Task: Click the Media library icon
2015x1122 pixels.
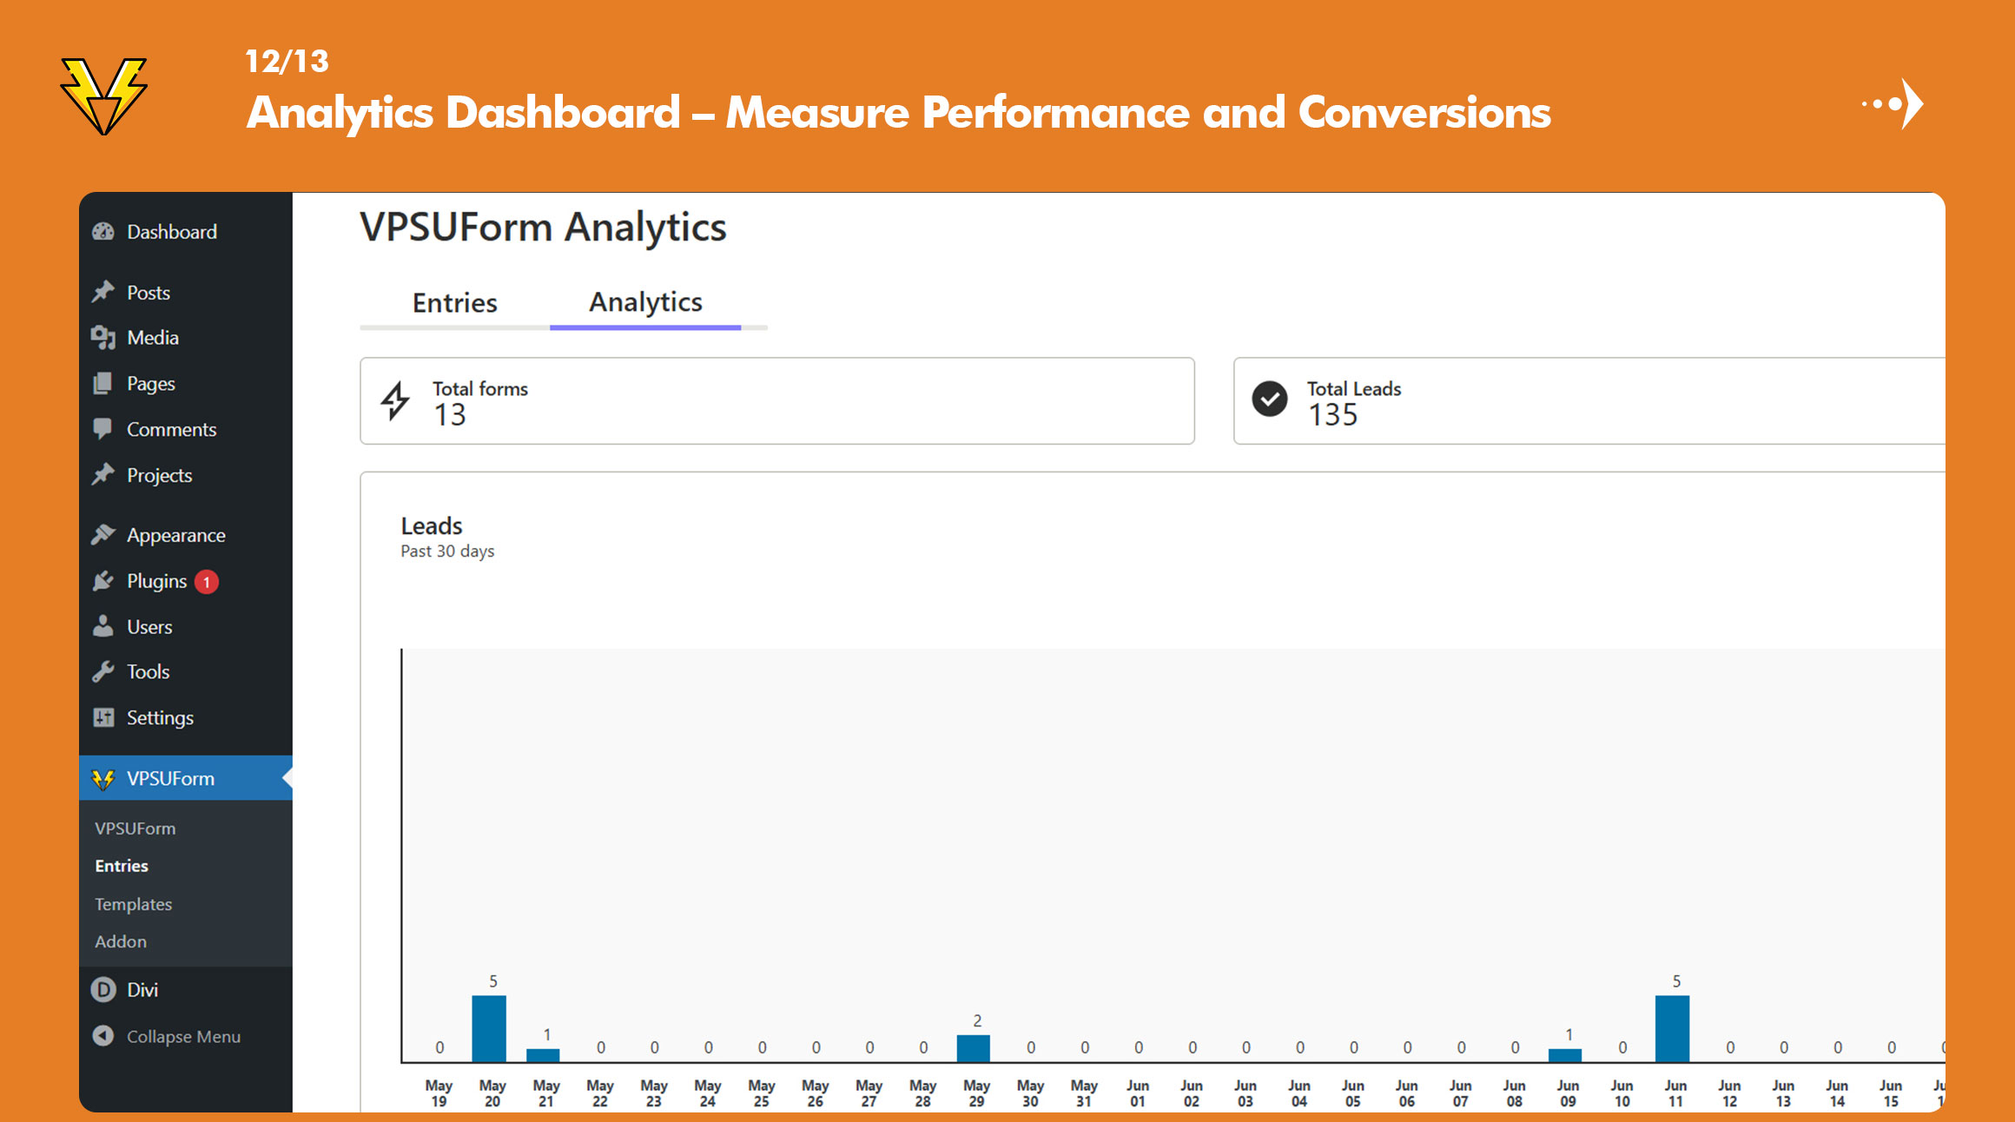Action: [x=103, y=338]
